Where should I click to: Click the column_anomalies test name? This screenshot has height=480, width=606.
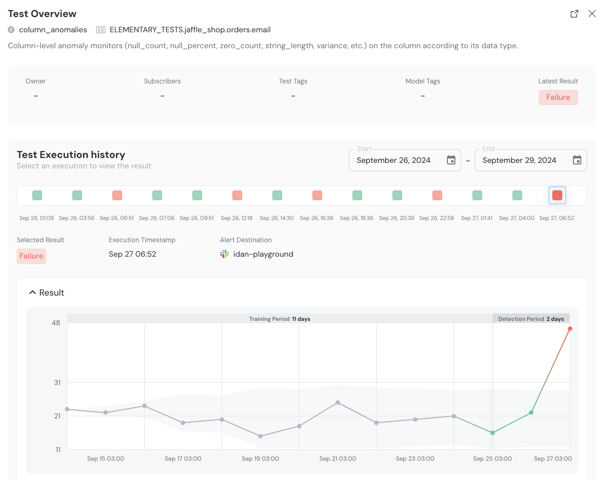pos(53,30)
